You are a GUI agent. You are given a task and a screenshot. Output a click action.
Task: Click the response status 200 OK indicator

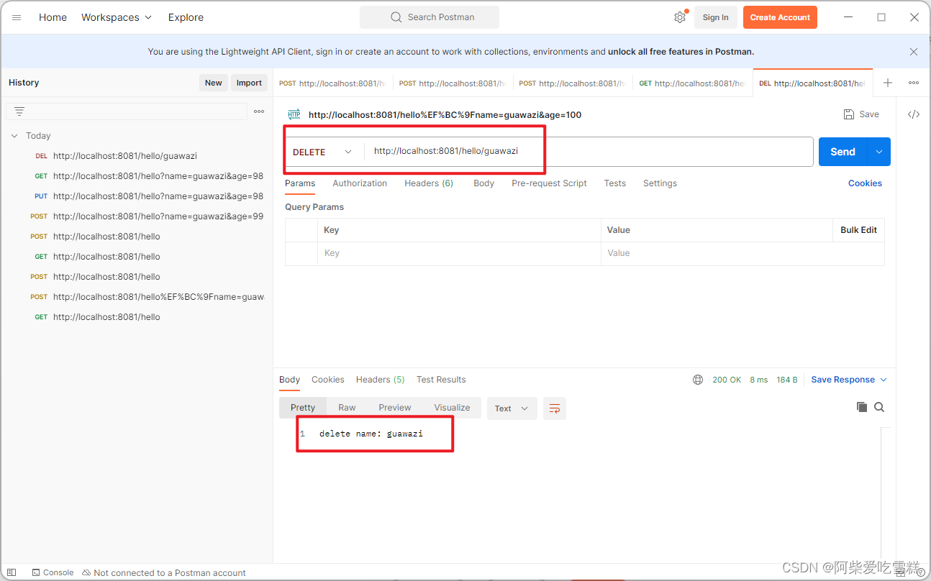pos(727,379)
